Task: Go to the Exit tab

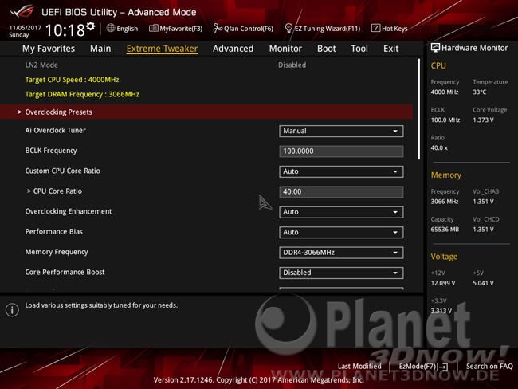Action: [x=390, y=49]
